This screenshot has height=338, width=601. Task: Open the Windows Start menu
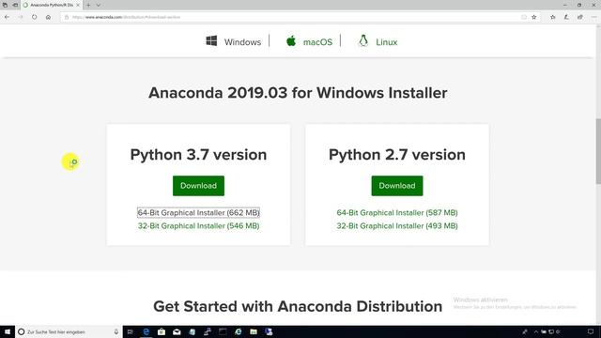(x=8, y=331)
